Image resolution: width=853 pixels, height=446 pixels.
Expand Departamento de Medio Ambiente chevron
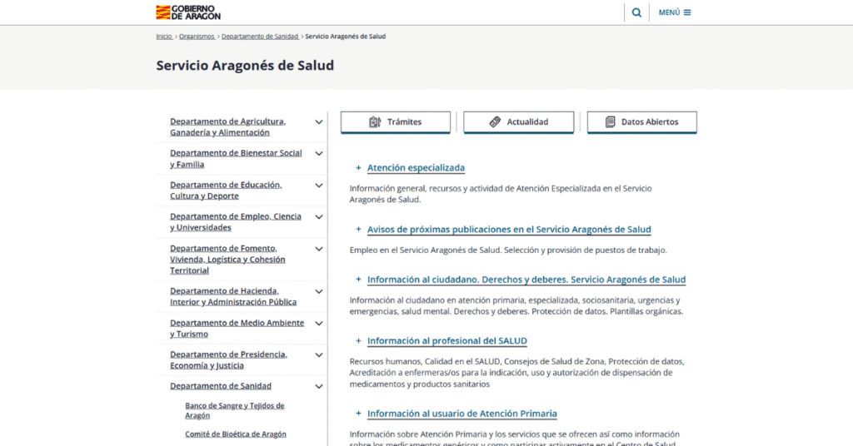point(319,324)
